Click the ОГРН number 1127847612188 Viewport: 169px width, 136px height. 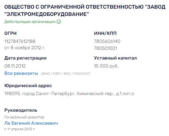point(20,41)
